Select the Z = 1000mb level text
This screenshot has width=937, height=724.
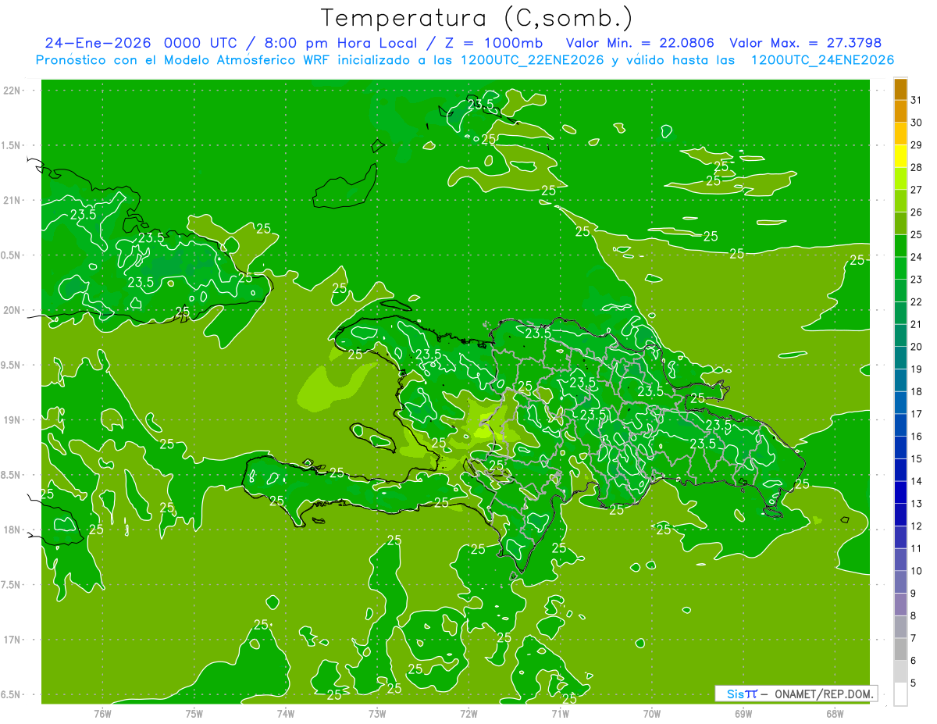[494, 43]
